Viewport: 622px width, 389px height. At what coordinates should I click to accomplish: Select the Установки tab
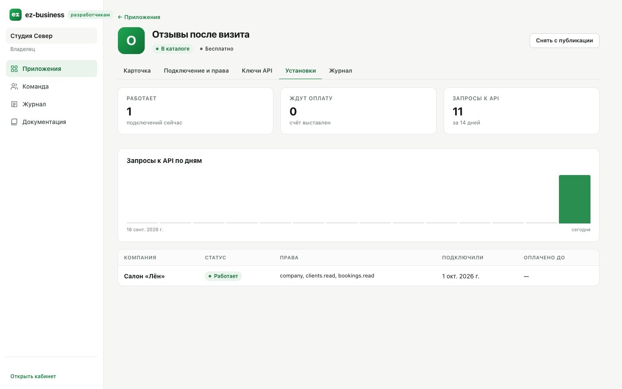301,71
